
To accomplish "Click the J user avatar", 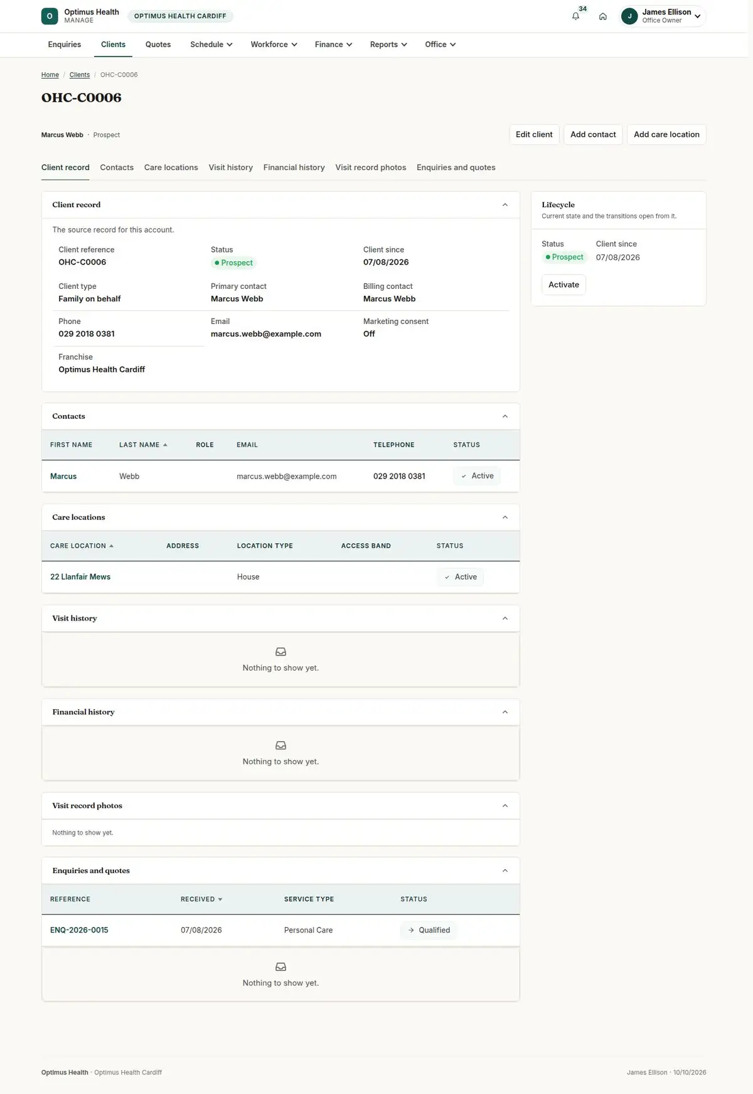I will click(x=629, y=16).
